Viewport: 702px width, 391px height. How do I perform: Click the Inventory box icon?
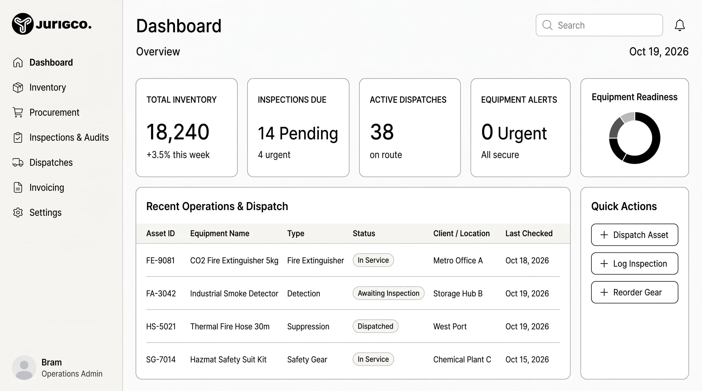click(x=18, y=87)
